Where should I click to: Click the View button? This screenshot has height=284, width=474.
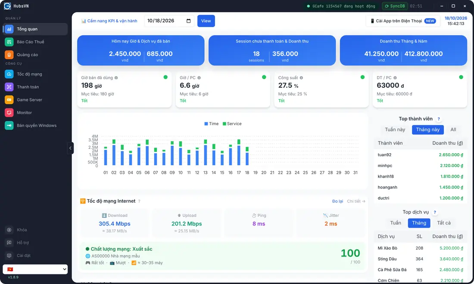(x=206, y=21)
